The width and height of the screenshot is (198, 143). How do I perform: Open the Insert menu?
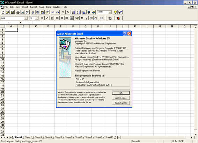click(25, 7)
